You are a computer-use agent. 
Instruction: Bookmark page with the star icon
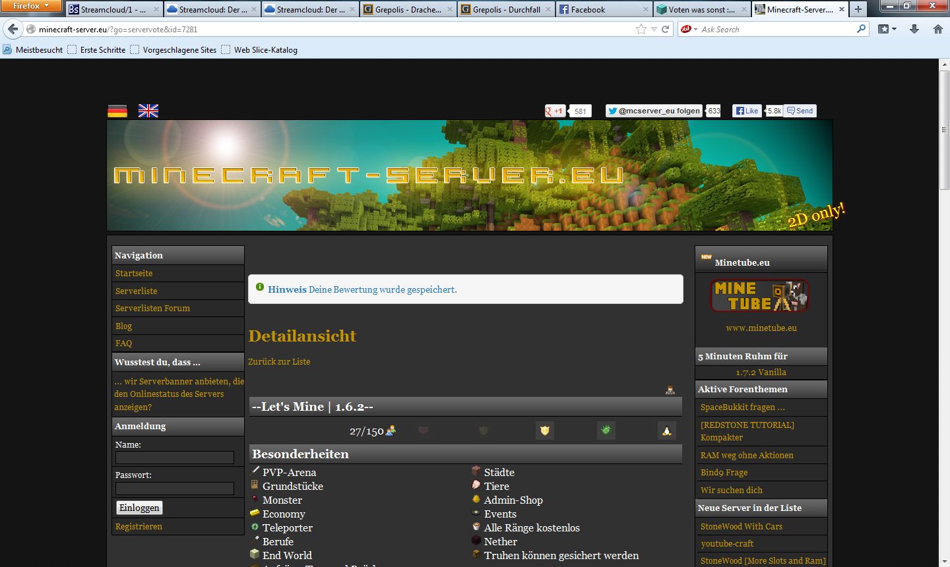click(641, 29)
